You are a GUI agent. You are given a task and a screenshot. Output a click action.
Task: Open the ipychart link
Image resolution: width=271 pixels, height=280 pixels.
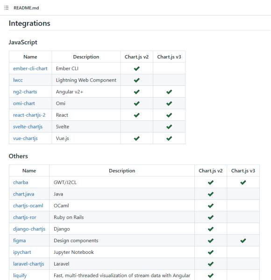point(22,252)
